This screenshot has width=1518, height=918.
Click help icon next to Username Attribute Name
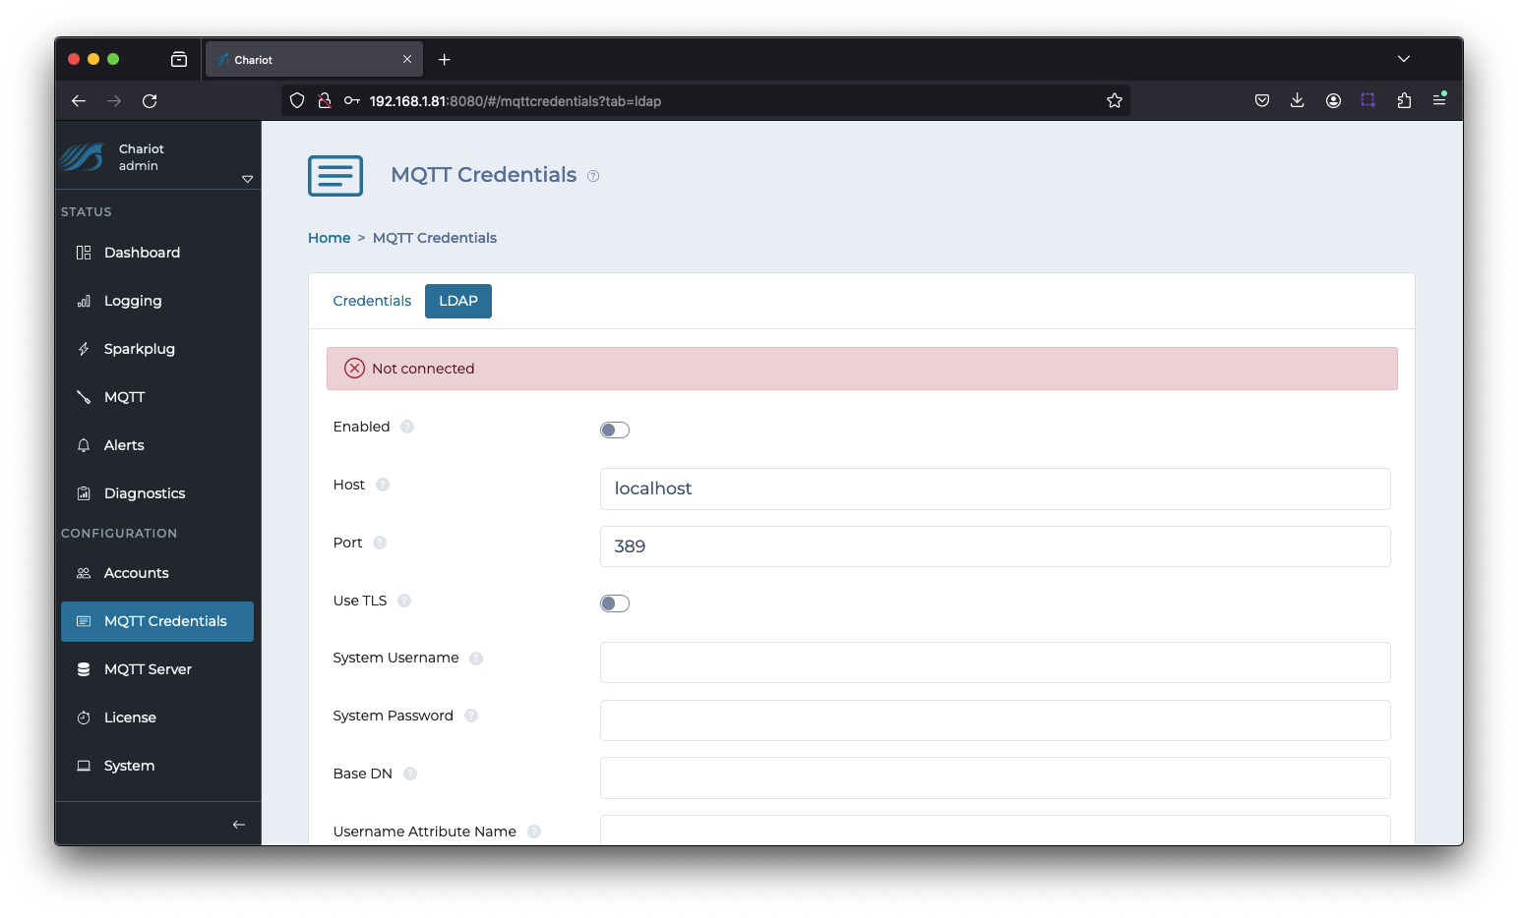[534, 832]
